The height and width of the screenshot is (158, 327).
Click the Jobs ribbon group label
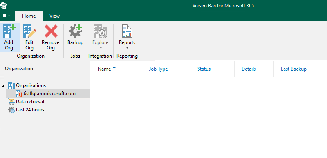(75, 56)
